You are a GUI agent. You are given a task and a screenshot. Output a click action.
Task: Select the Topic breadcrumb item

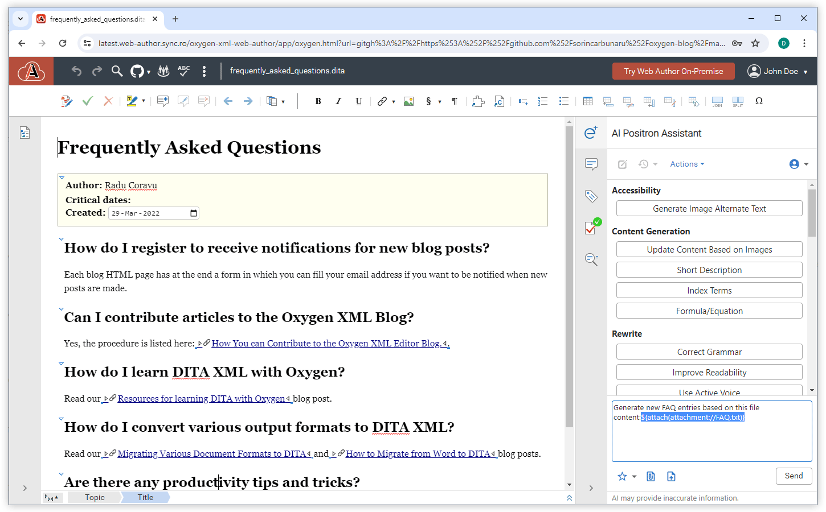[x=95, y=497]
